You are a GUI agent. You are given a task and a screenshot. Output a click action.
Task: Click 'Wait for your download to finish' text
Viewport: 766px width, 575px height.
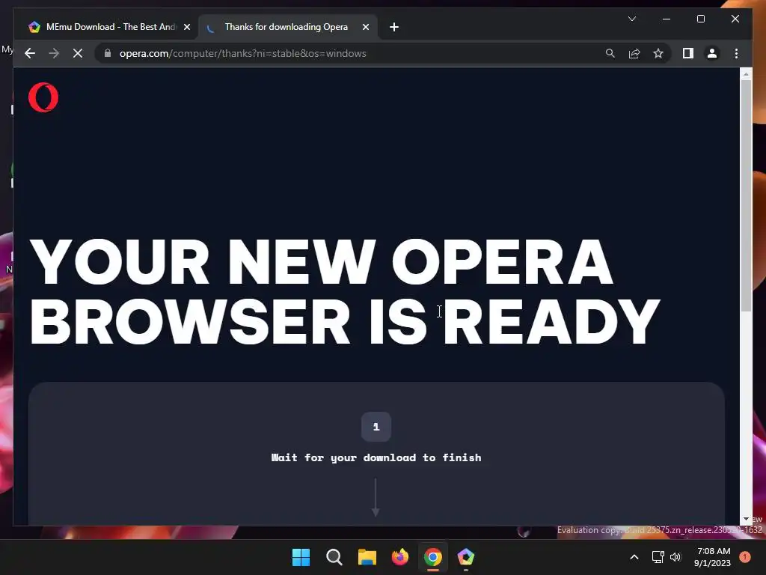(376, 457)
